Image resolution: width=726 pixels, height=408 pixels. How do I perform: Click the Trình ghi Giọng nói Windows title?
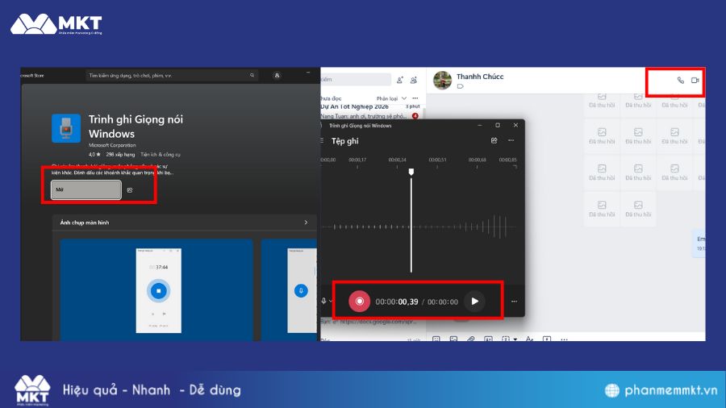pos(136,127)
